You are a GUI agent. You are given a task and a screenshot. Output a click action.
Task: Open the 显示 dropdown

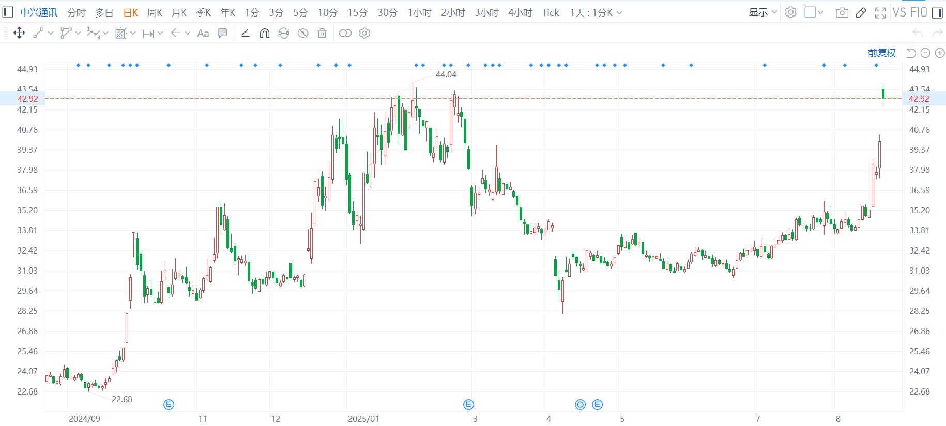[763, 12]
